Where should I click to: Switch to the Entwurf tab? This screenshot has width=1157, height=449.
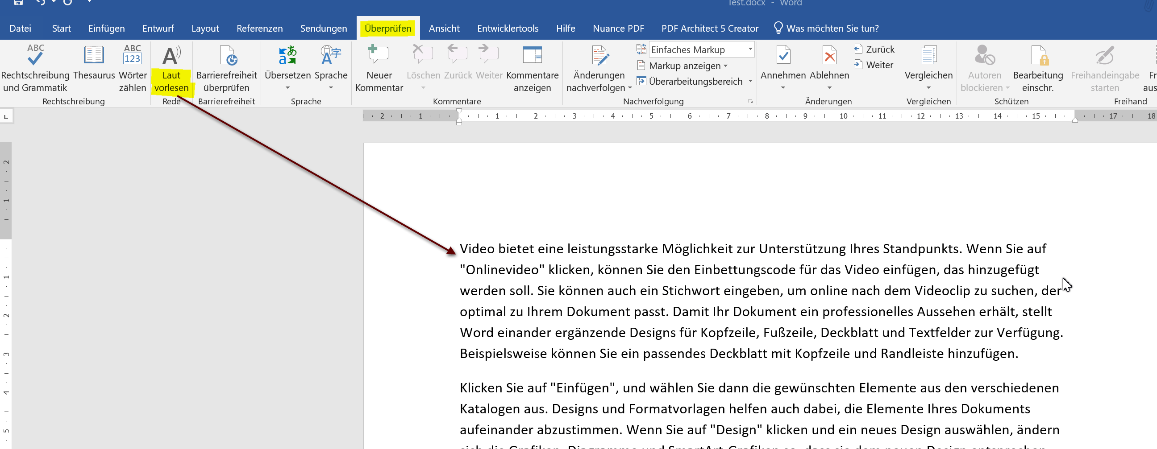click(158, 28)
